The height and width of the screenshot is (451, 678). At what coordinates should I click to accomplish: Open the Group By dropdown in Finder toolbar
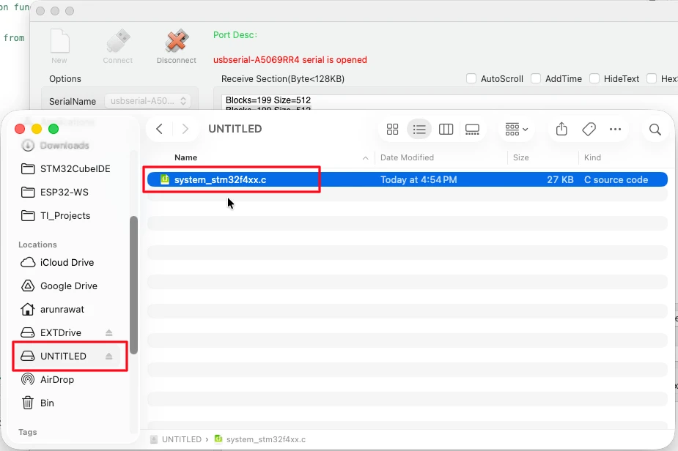point(516,129)
